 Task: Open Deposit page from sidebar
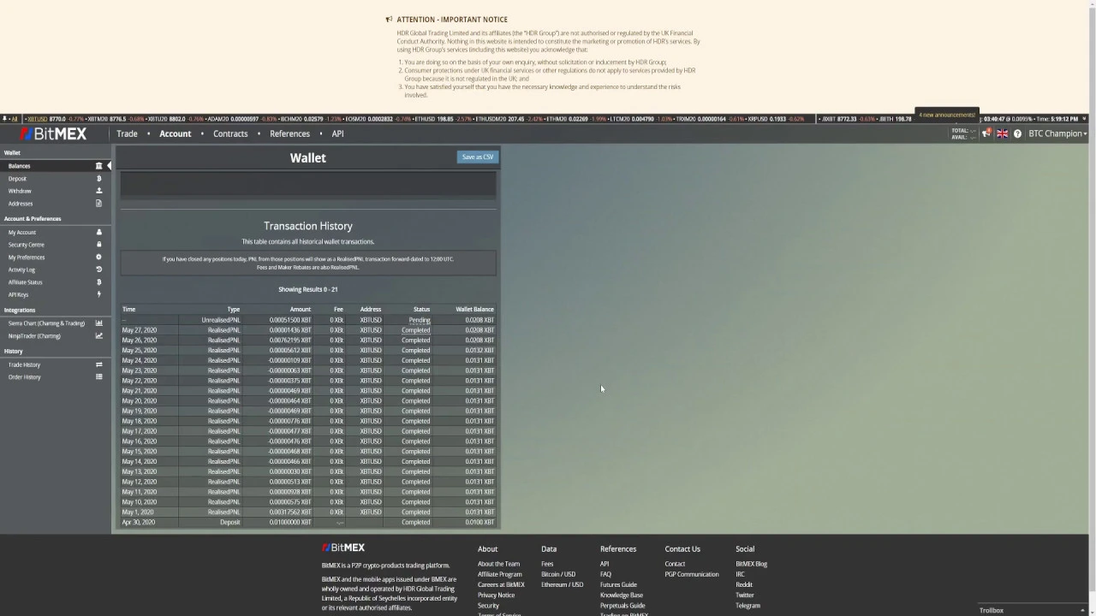[17, 179]
